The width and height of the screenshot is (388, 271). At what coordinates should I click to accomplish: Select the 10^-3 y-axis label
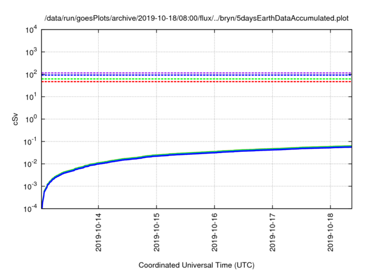[x=30, y=186]
